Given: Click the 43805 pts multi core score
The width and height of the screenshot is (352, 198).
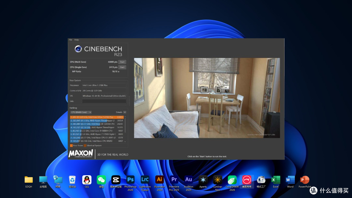Looking at the screenshot, I should 112,62.
